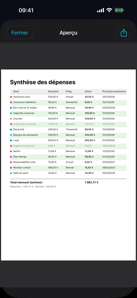Click the 'Épargne : 300,00 €' summary
Viewport: 137px width, 298px height.
45,187
